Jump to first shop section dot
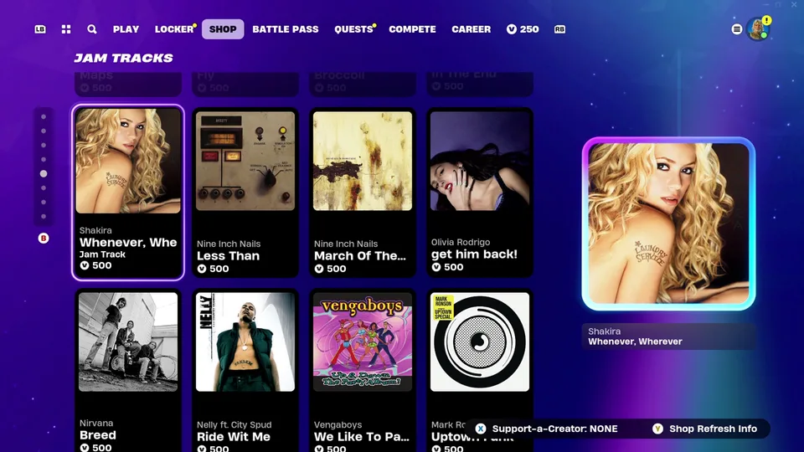Viewport: 804px width, 452px height. tap(44, 117)
